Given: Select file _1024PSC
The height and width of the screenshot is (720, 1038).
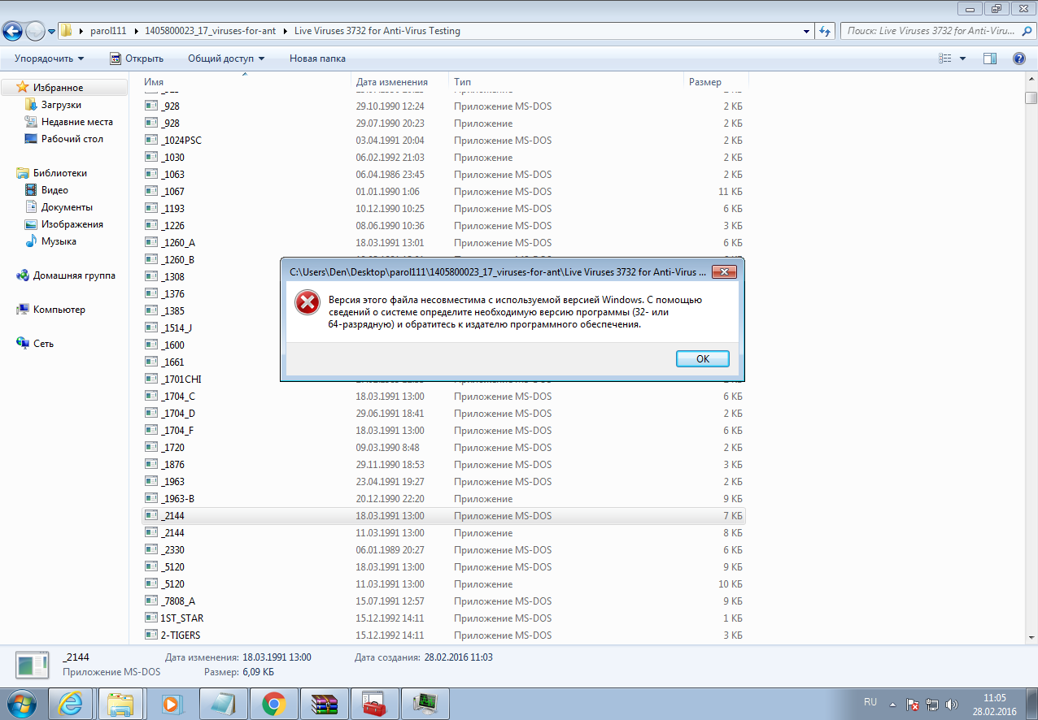Looking at the screenshot, I should (x=181, y=141).
